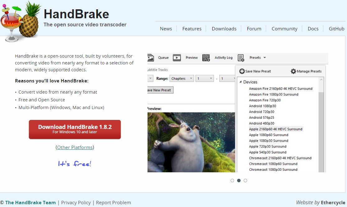The width and height of the screenshot is (347, 207).
Task: Open the Forum link in navigation
Action: click(254, 29)
